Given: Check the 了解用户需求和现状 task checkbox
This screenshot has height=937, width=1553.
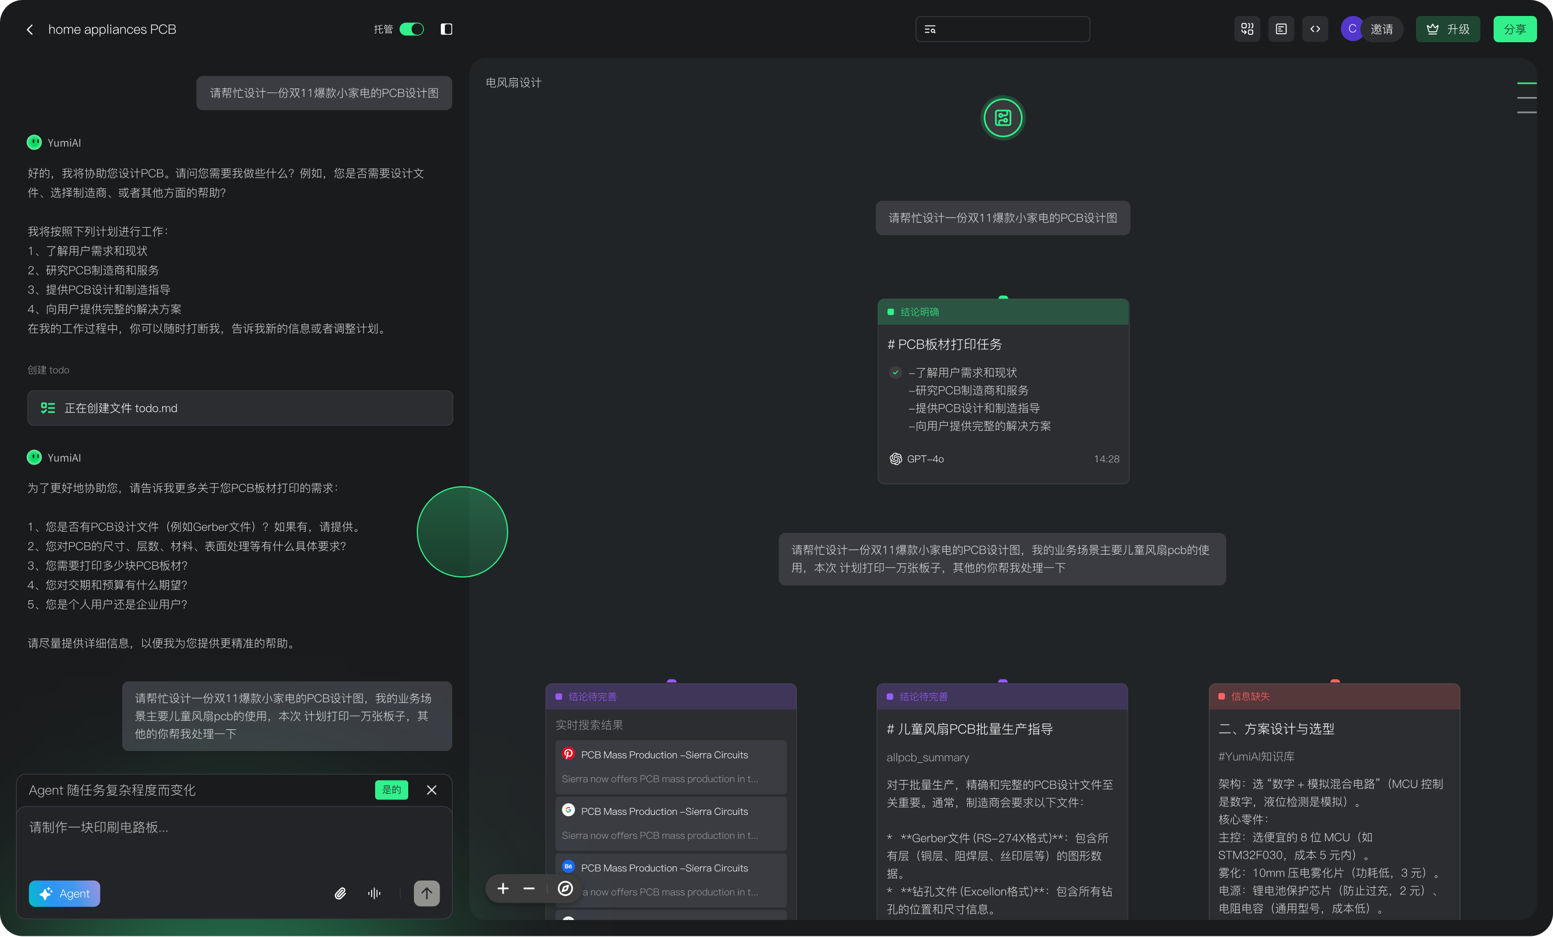Looking at the screenshot, I should [895, 373].
